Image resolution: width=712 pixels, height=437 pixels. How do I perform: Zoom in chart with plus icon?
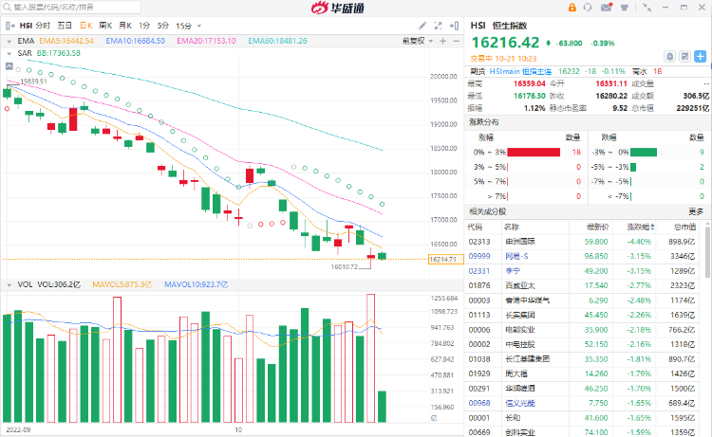pos(443,41)
